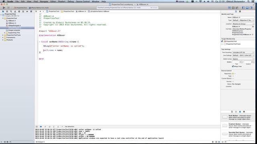Click ASBoxer.m segment in jump bar
Viewport: 257px width, 144px height.
point(81,12)
